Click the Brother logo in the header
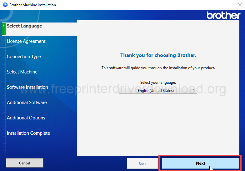Viewport: 245px width, 171px height. point(223,15)
